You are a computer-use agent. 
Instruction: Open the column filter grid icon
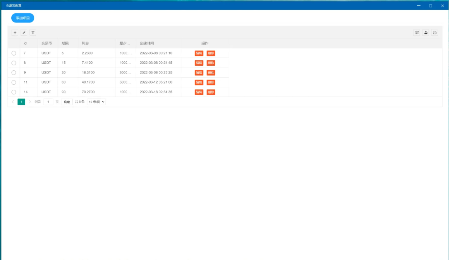[417, 33]
